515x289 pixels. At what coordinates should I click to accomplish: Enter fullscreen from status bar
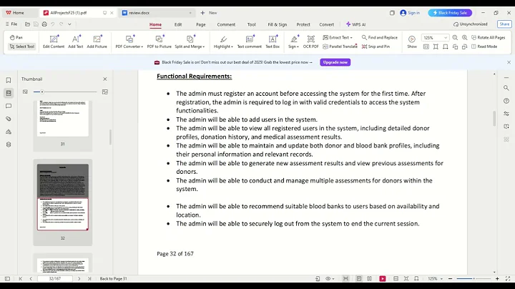tap(507, 278)
